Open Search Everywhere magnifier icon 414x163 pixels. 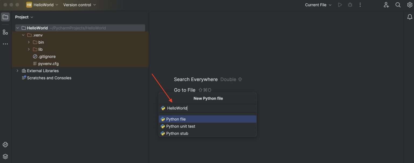pyautogui.click(x=398, y=5)
